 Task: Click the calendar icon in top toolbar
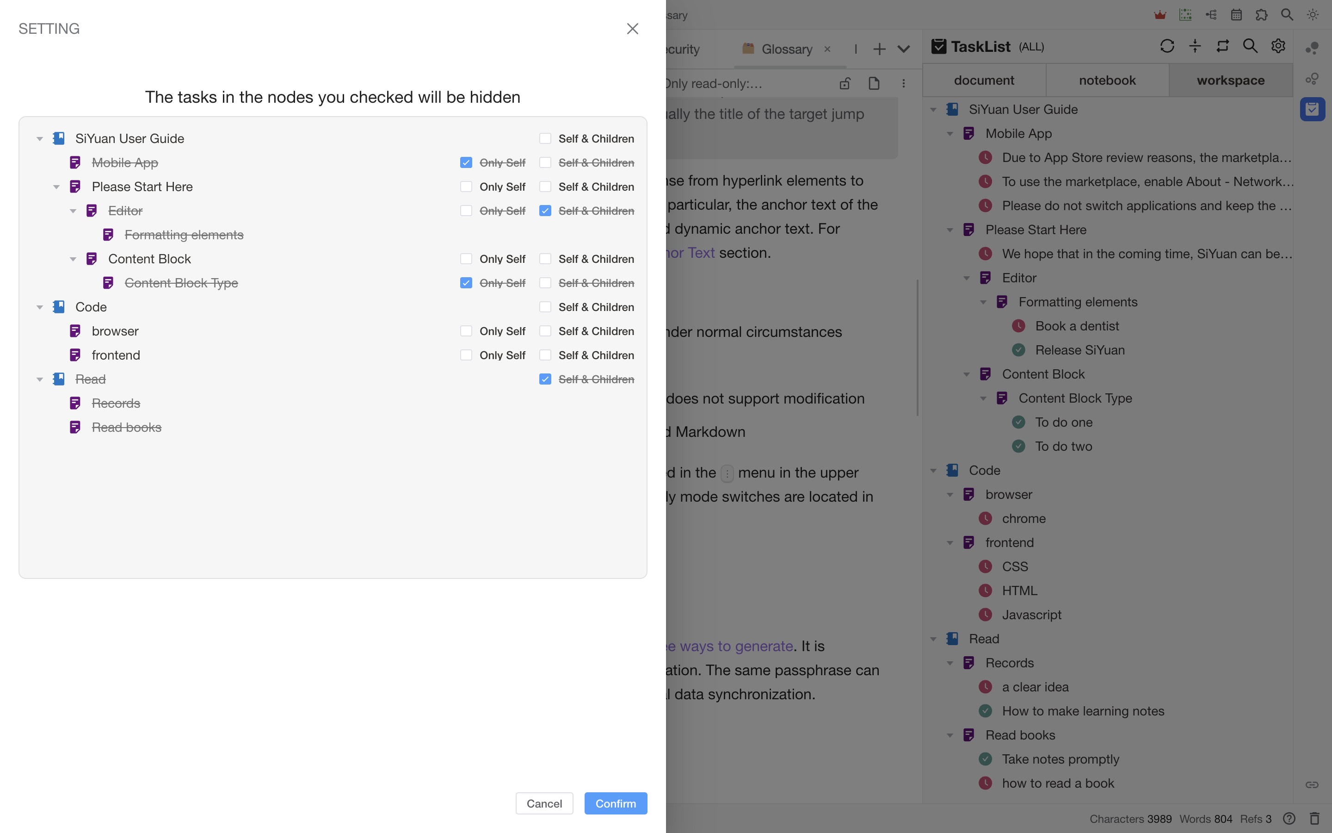(1236, 15)
